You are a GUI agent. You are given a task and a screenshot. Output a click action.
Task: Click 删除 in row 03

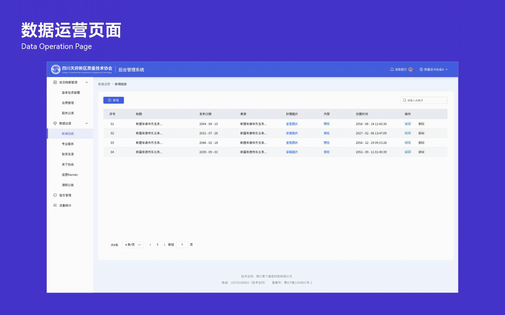click(422, 143)
